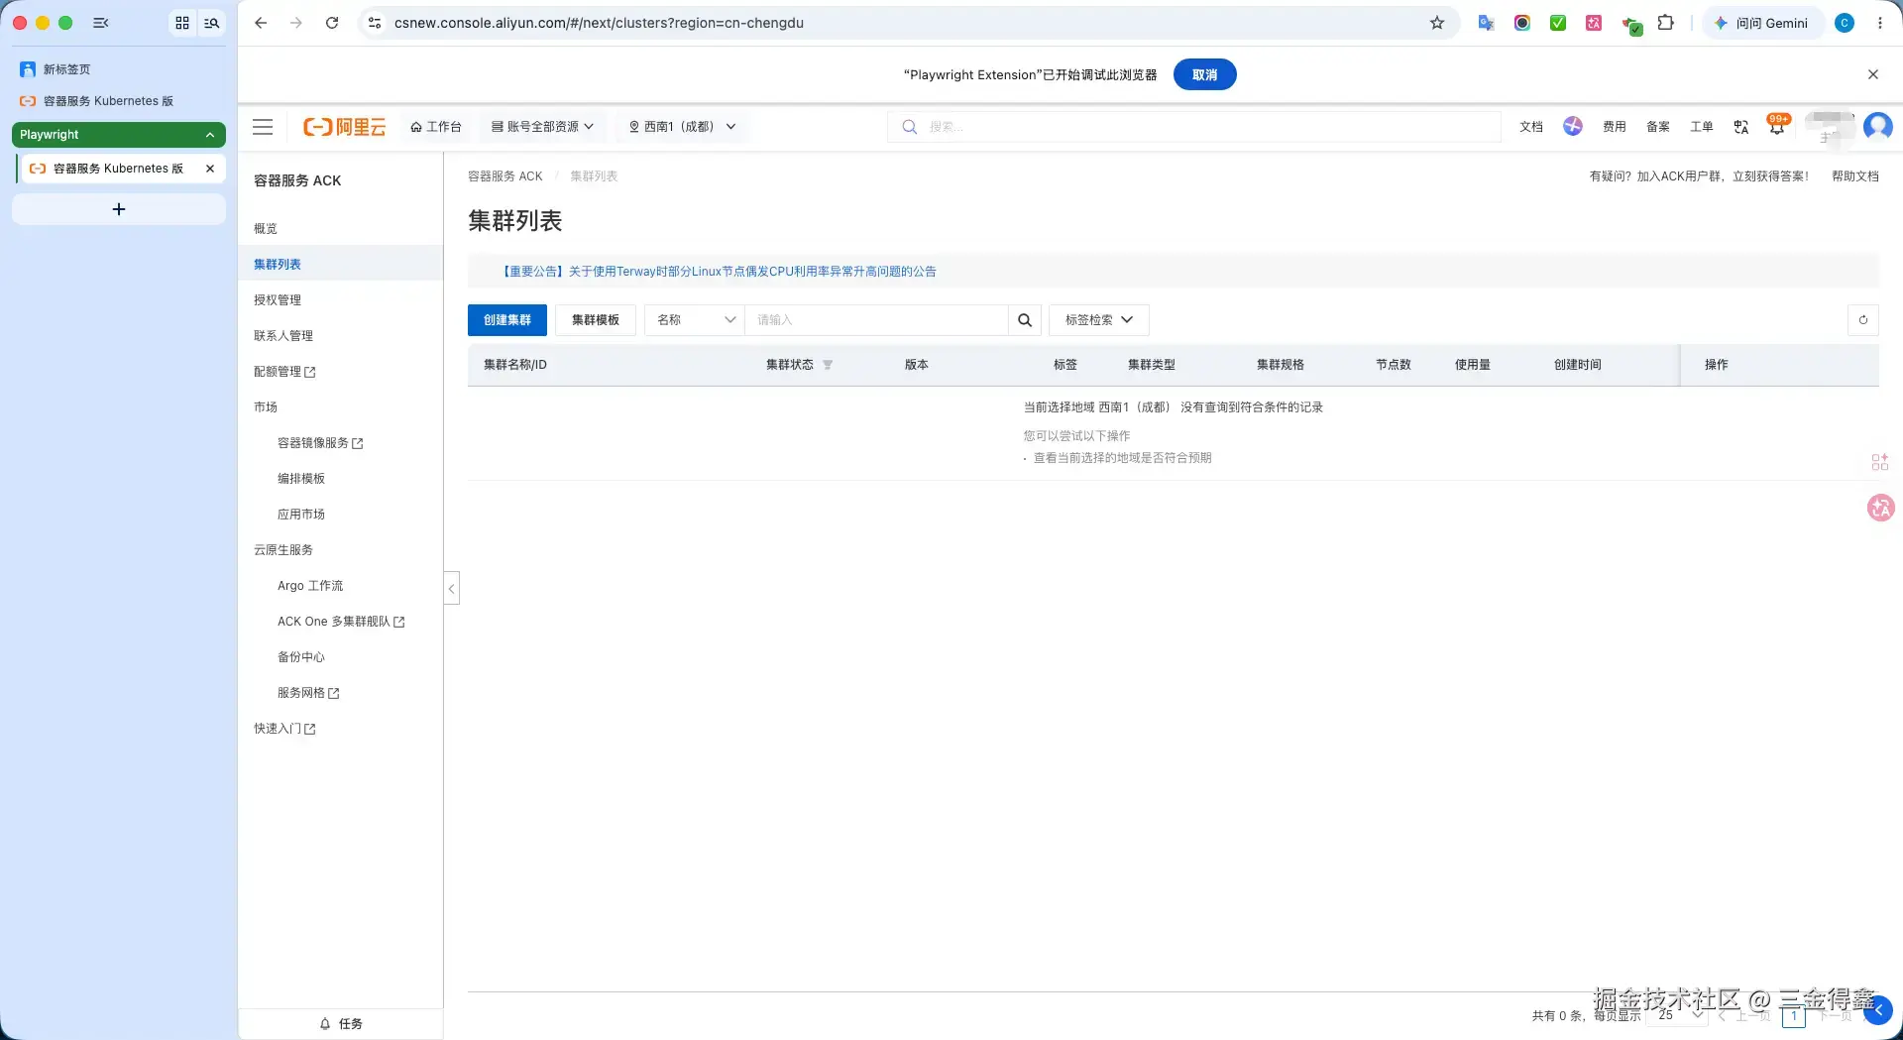Collapse the left sidebar with arrow handle
The height and width of the screenshot is (1040, 1903).
pyautogui.click(x=452, y=589)
